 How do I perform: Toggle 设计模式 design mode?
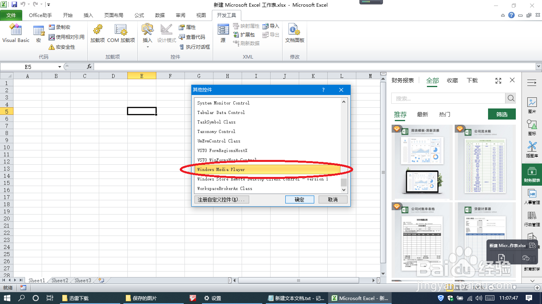[x=167, y=33]
